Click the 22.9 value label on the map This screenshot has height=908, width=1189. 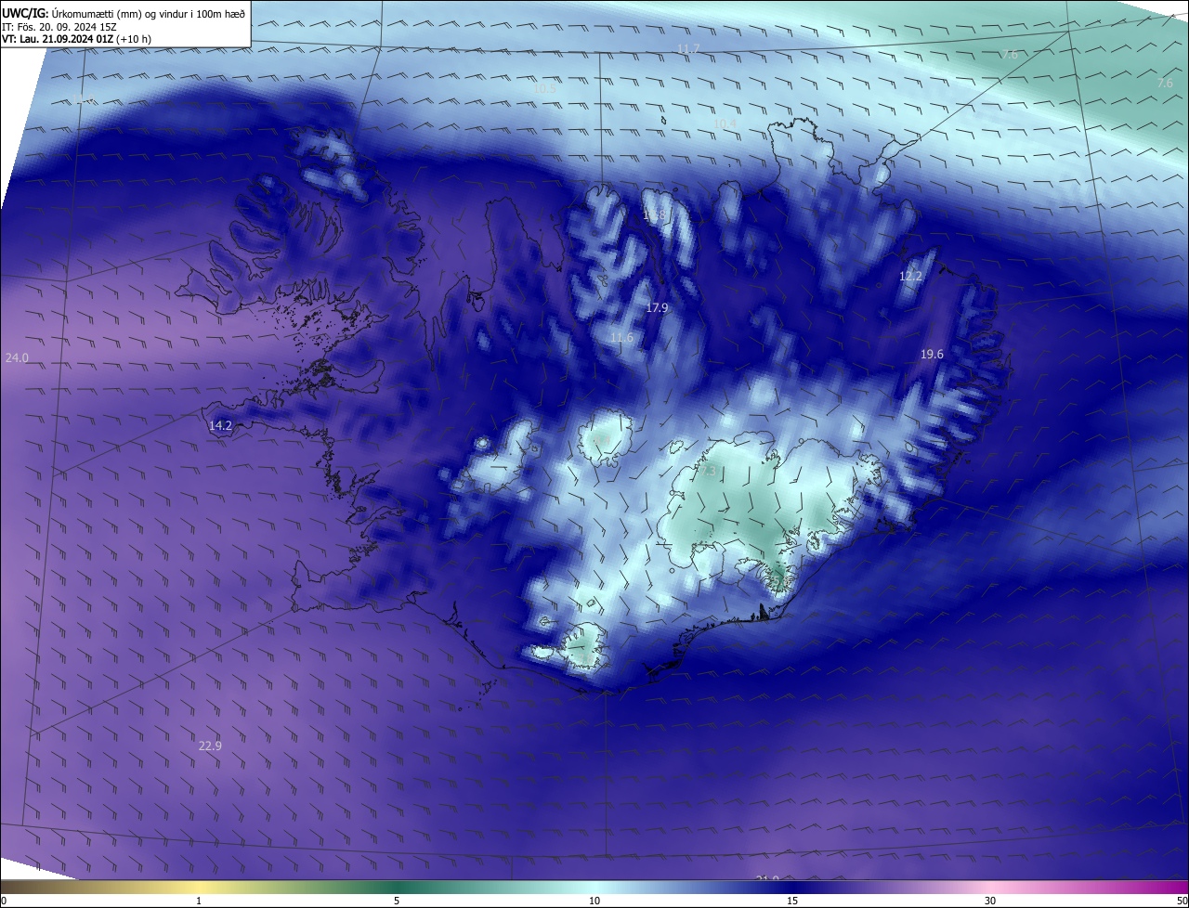pyautogui.click(x=210, y=746)
